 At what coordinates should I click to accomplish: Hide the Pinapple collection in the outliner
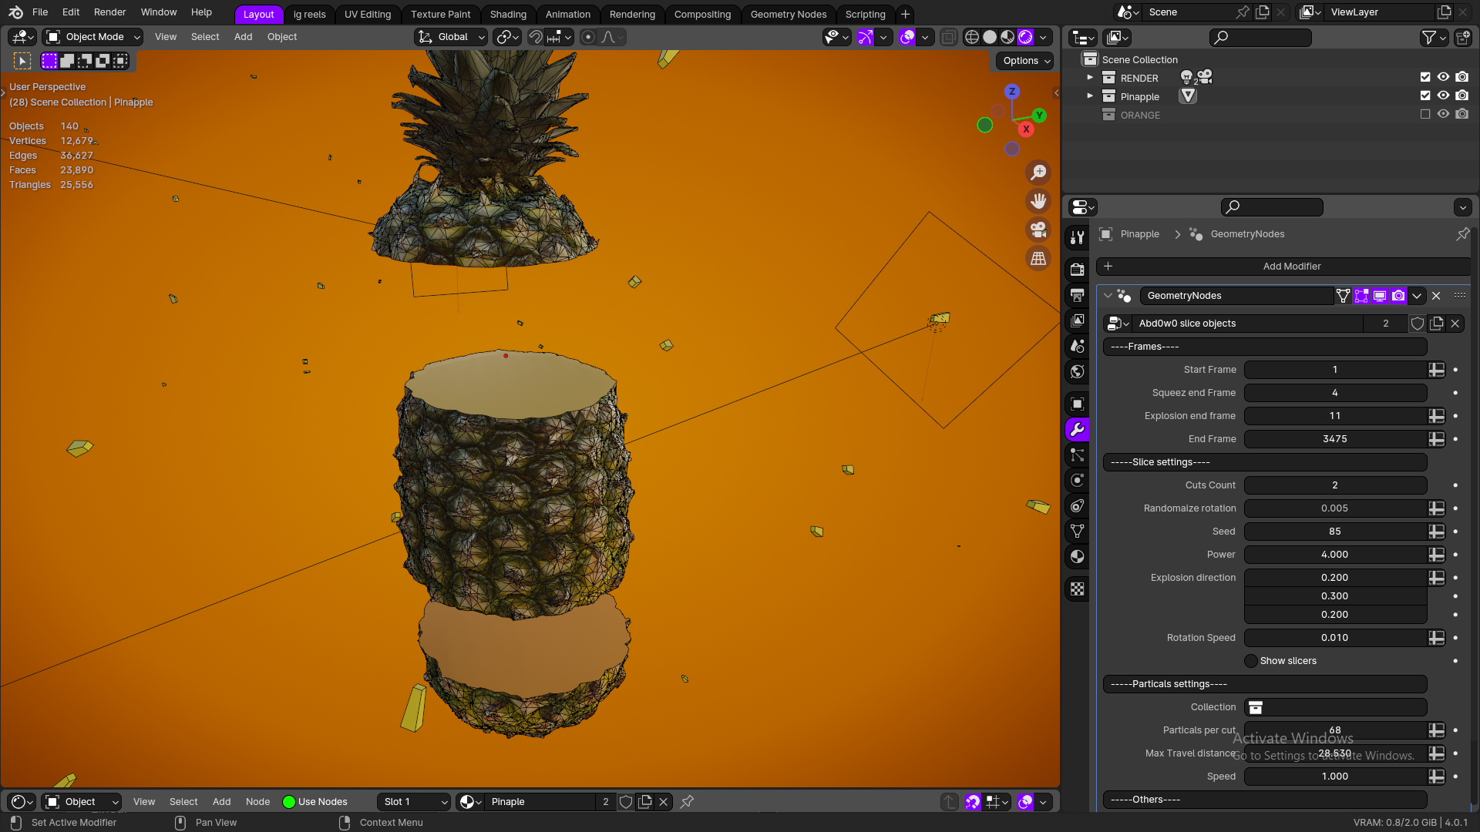click(x=1444, y=96)
